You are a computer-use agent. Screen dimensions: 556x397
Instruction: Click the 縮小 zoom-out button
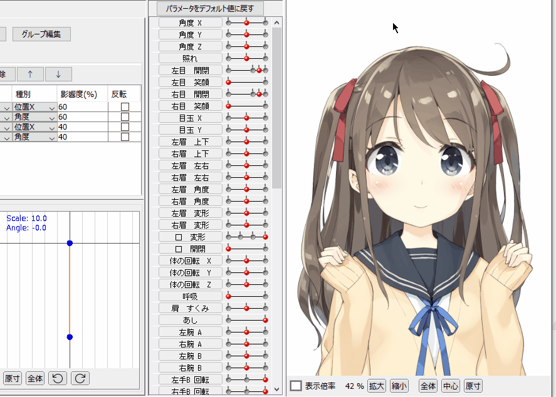399,386
